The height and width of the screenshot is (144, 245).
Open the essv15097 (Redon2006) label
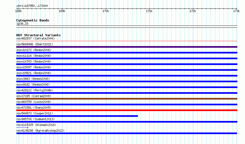point(34,67)
